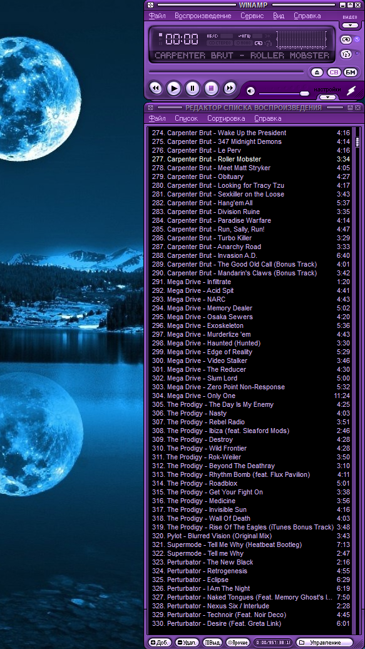The width and height of the screenshot is (365, 649).
Task: Click the Удал. remove button
Action: [x=187, y=642]
